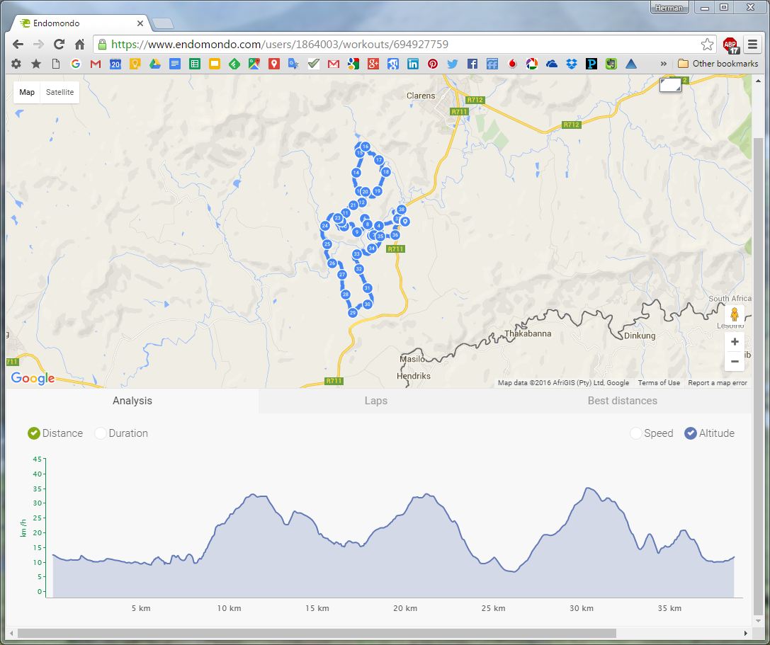Open the Twitter bookmark

452,64
